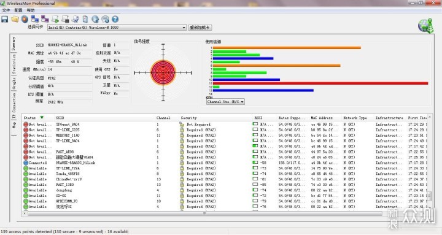This screenshot has width=442, height=235.
Task: Open the 文件 menu
Action: 6,10
